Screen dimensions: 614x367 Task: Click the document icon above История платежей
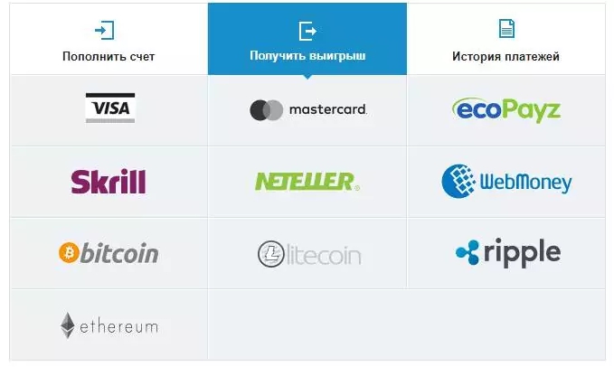coord(506,29)
